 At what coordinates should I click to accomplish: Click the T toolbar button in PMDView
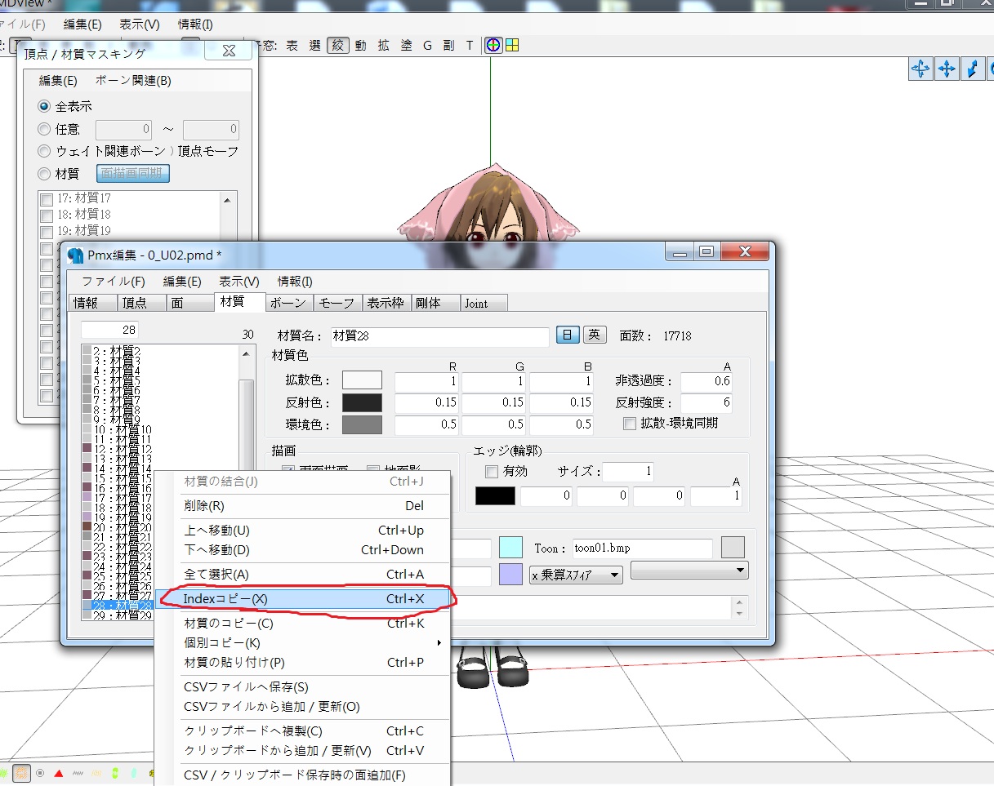(470, 46)
